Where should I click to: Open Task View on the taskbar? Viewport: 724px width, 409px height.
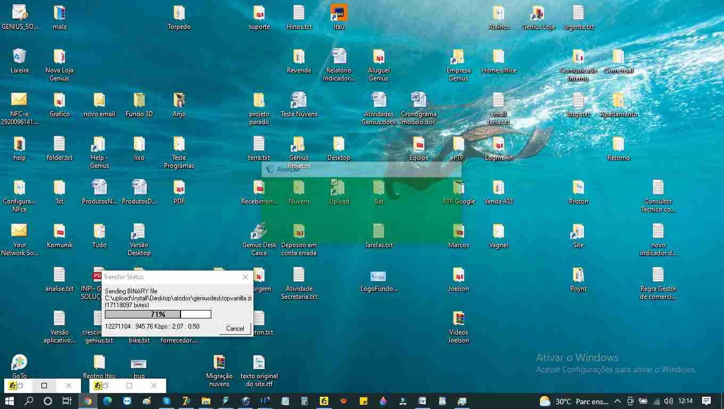67,401
